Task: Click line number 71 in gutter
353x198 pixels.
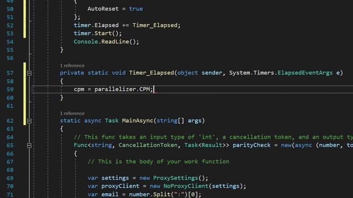Action: [x=10, y=195]
